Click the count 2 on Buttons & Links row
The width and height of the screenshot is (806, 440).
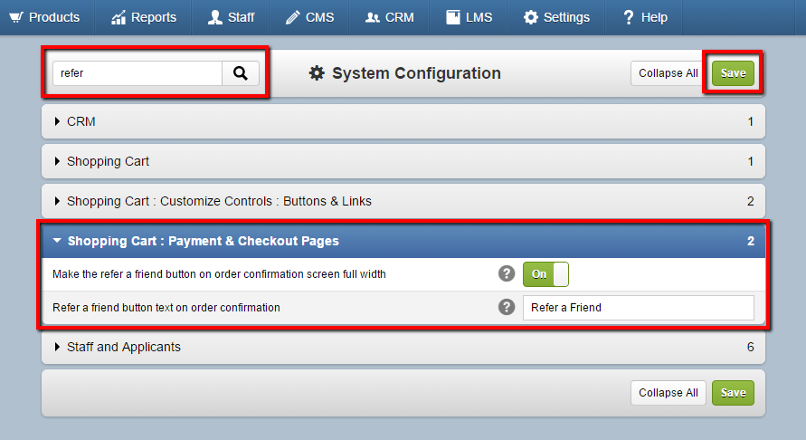751,201
